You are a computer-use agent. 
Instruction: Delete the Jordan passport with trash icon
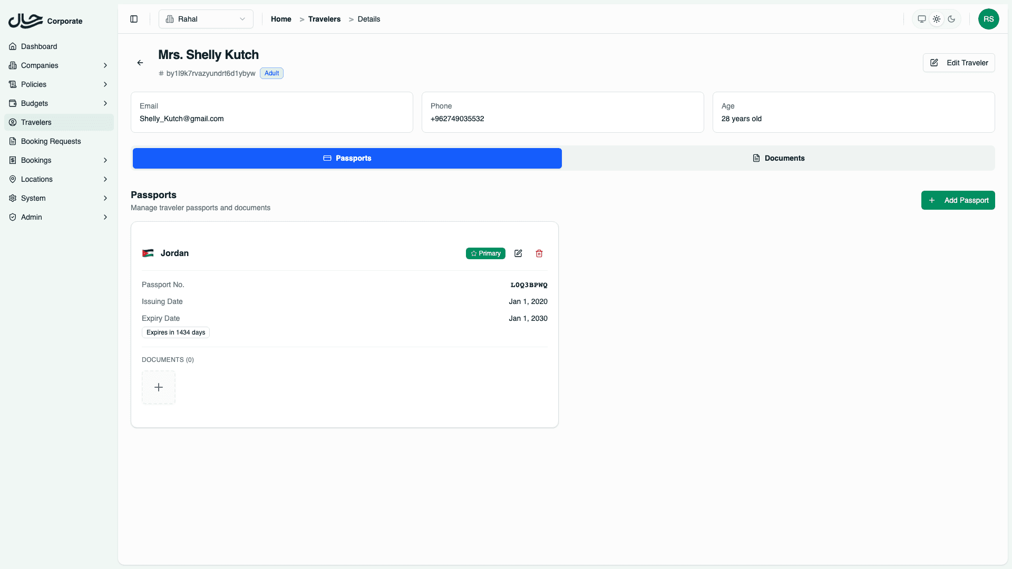pos(539,253)
